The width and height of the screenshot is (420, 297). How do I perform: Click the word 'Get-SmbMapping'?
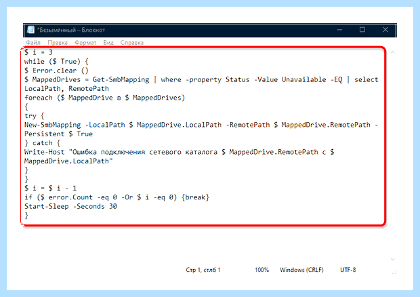pos(121,79)
